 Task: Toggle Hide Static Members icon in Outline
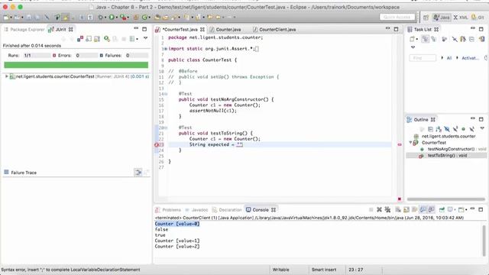pyautogui.click(x=455, y=129)
